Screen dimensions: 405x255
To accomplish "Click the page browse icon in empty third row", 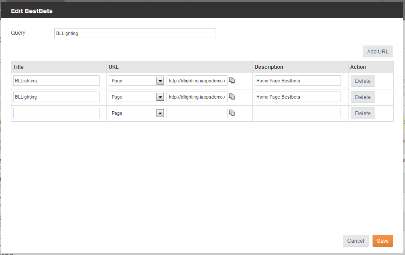I will click(x=232, y=113).
